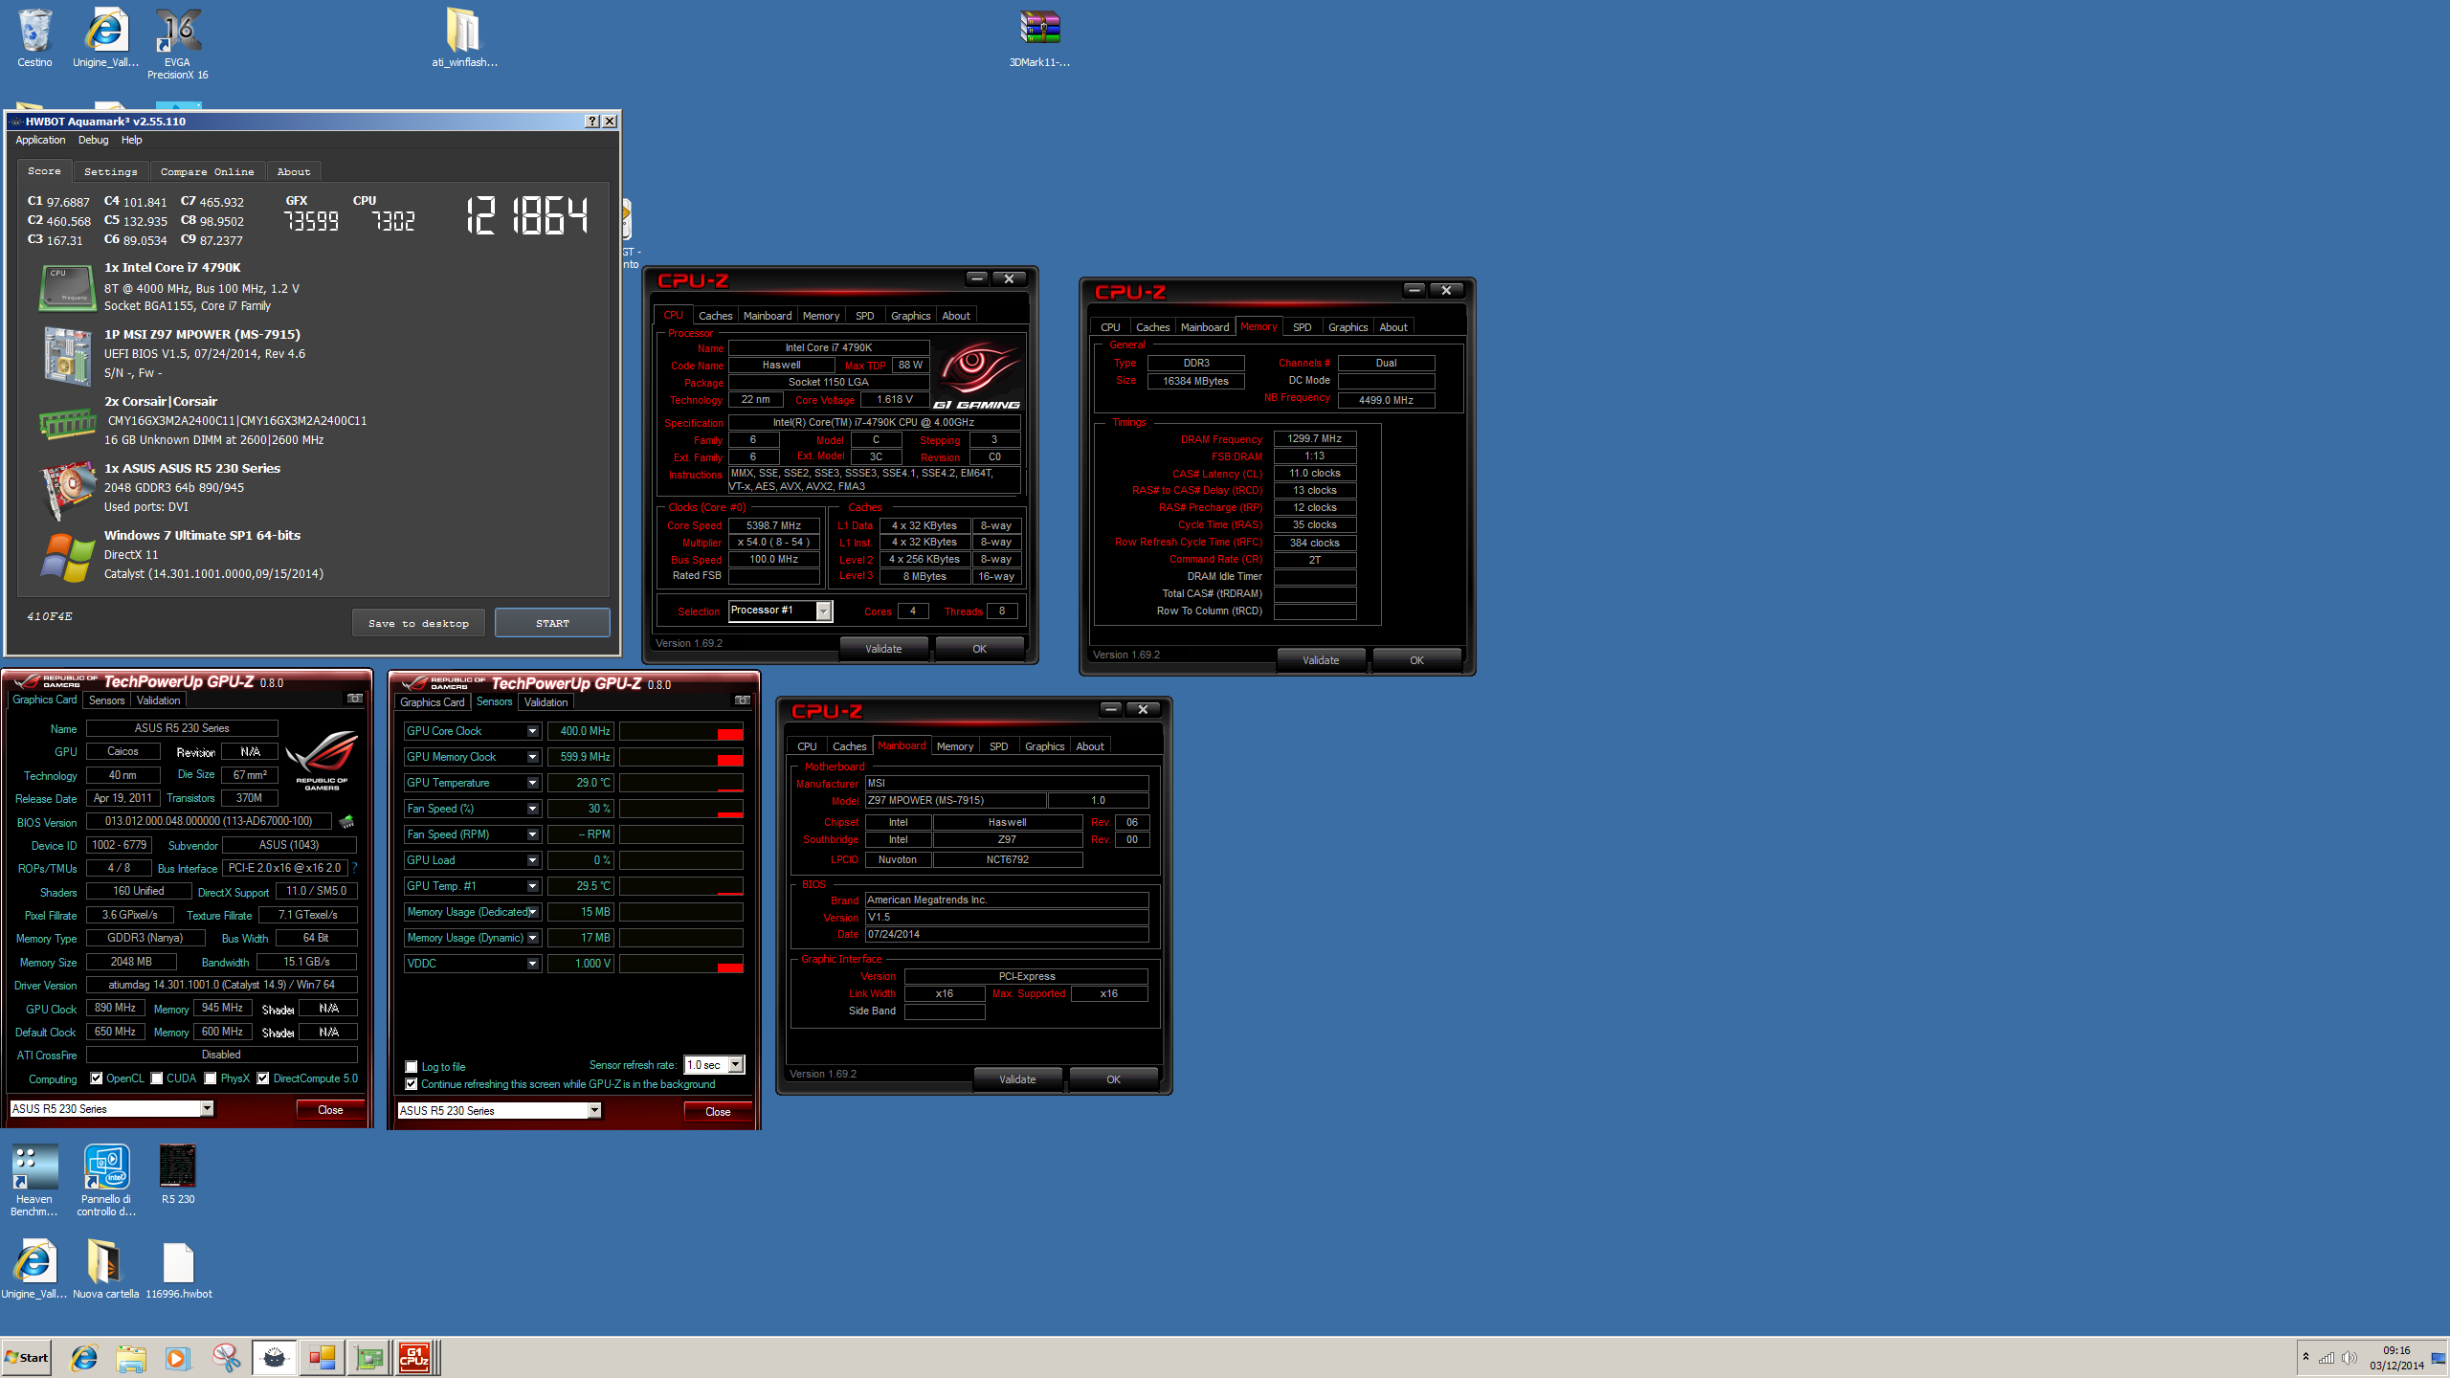Expand the Fan Speed (%) sensor dropdown

click(x=533, y=809)
